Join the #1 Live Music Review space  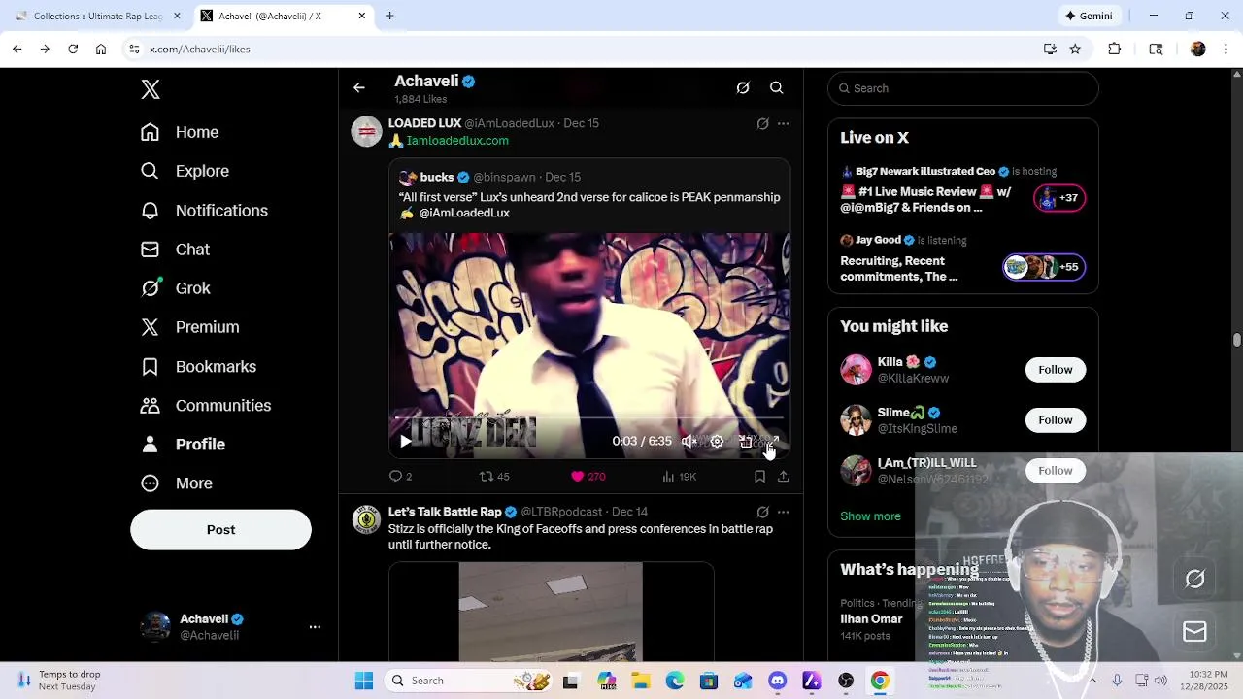(x=963, y=190)
